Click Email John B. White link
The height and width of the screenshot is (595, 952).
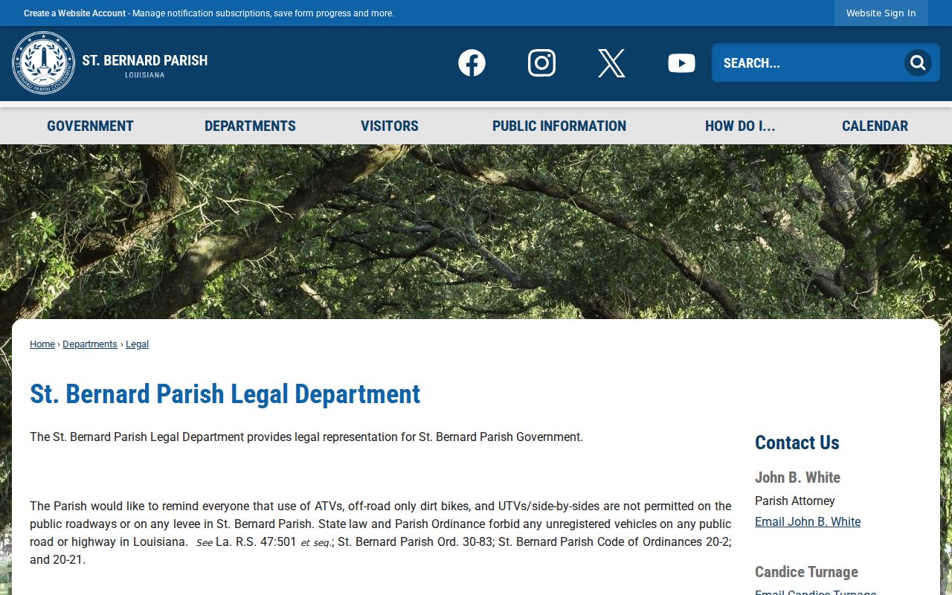click(x=808, y=522)
